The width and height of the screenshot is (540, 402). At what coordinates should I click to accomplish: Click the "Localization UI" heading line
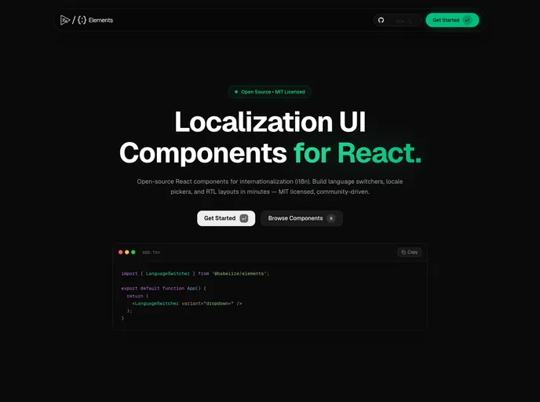[x=270, y=122]
